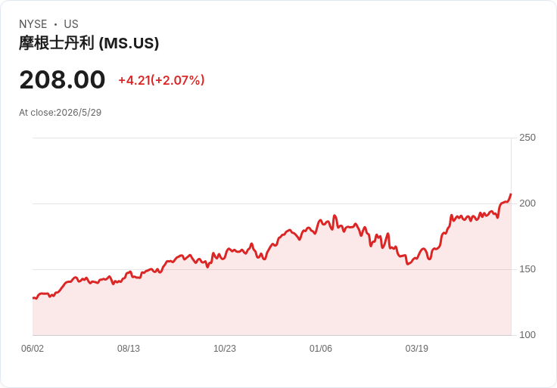The height and width of the screenshot is (388, 557).
Task: Click the 01/06 date axis label
Action: (x=321, y=349)
